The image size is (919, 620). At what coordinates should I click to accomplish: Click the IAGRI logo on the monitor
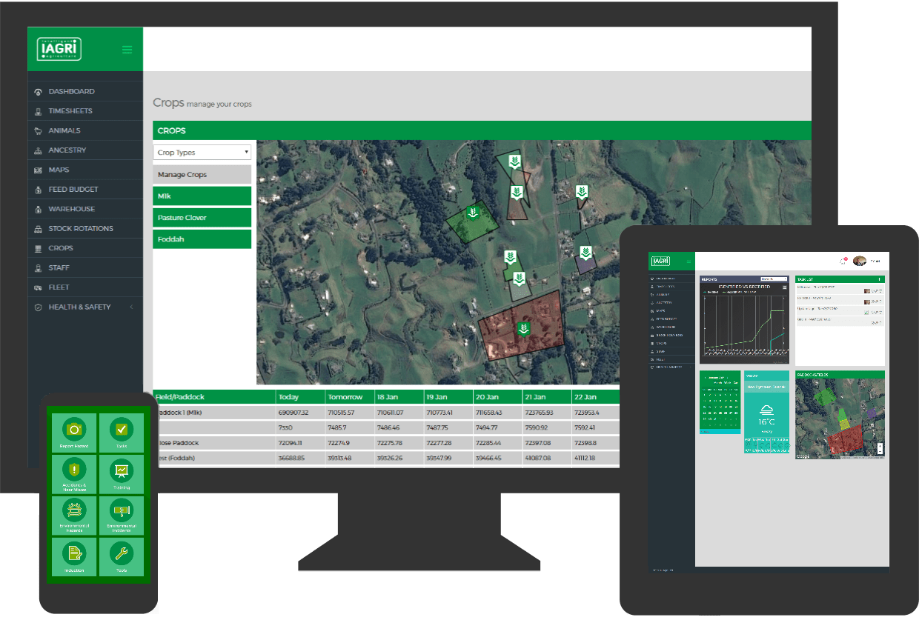(x=59, y=49)
